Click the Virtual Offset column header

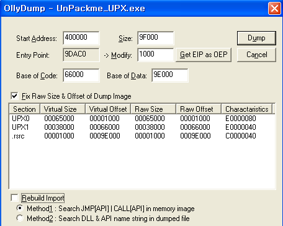tap(108, 109)
